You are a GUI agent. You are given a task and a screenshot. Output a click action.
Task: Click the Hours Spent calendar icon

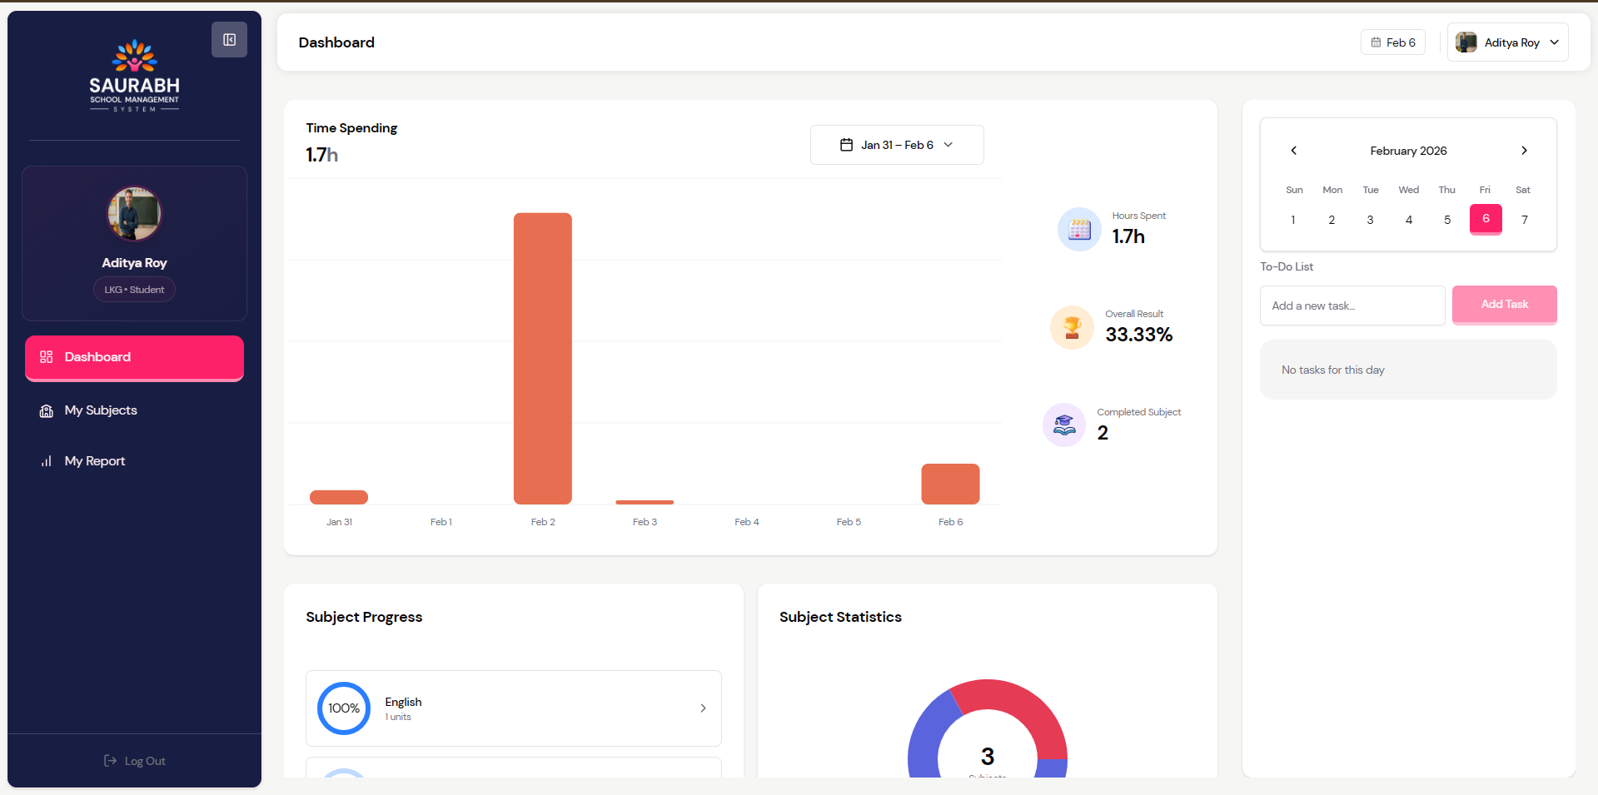click(x=1079, y=229)
